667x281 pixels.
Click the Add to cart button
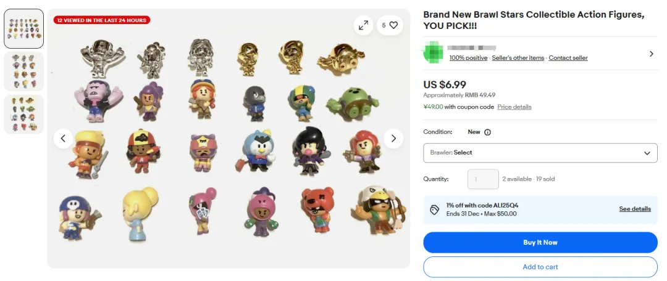pos(540,267)
